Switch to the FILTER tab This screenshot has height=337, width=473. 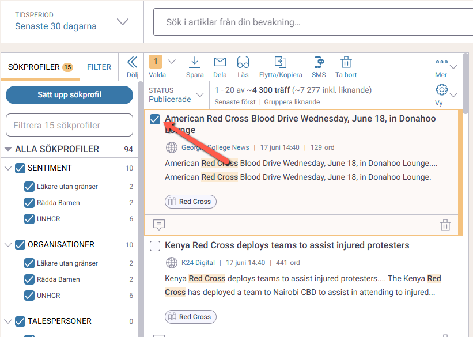pyautogui.click(x=99, y=67)
